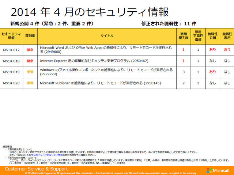Click the 緊急 severity in MS14-017 row
The width and height of the screenshot is (234, 175).
tap(30, 50)
